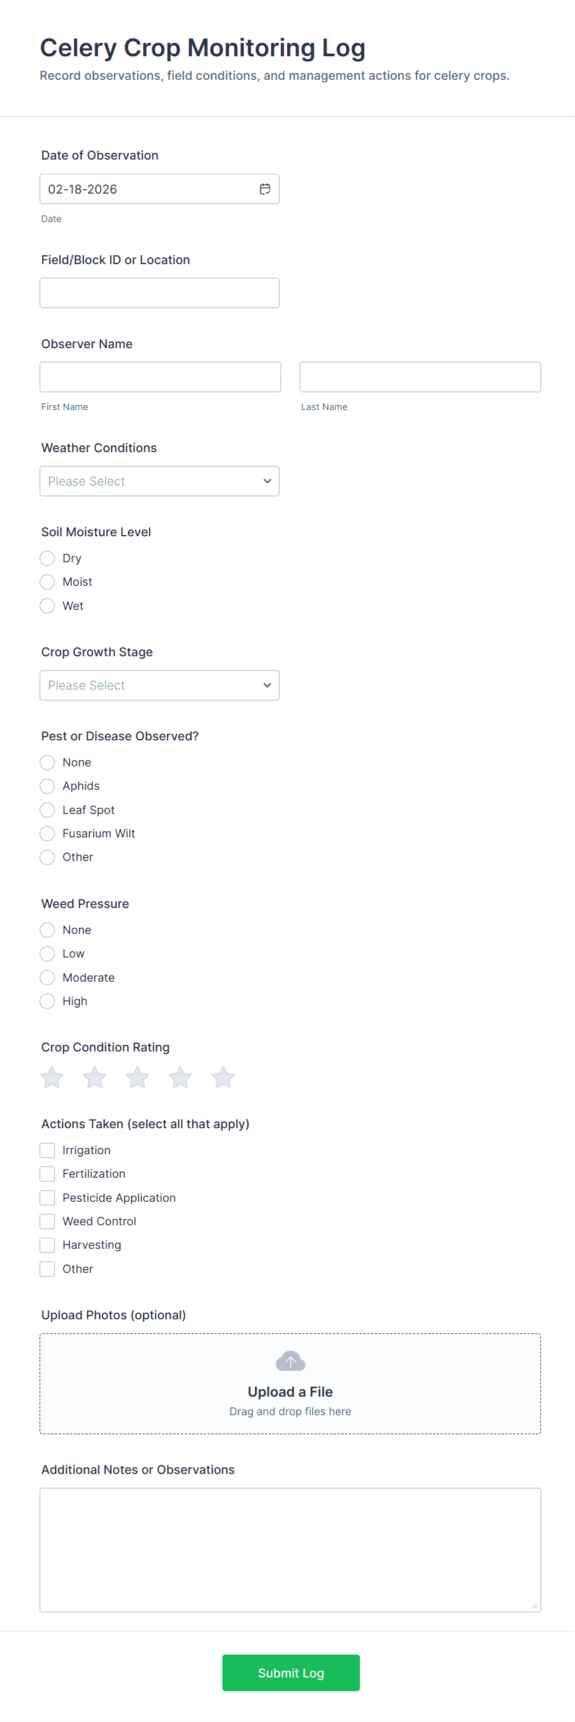575x1722 pixels.
Task: Select Moderate weed pressure
Action: [x=48, y=977]
